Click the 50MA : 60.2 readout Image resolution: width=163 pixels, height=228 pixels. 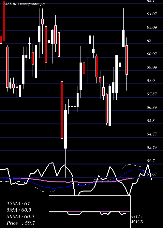click(21, 217)
